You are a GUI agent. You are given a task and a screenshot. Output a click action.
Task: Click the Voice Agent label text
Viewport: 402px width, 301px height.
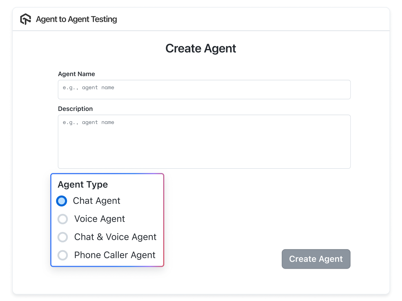99,219
